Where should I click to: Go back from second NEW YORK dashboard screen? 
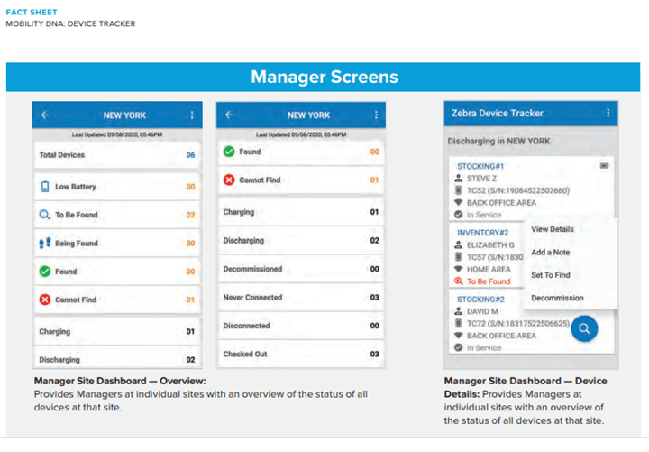pos(229,115)
